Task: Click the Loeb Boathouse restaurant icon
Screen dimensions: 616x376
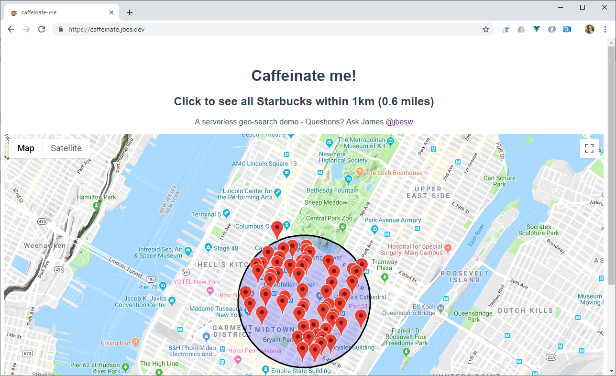Action: click(x=360, y=171)
